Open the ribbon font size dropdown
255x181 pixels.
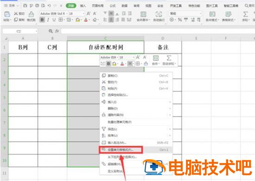click(83, 13)
